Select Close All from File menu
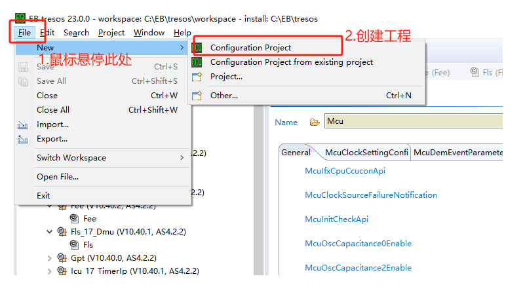The width and height of the screenshot is (525, 302). [53, 110]
